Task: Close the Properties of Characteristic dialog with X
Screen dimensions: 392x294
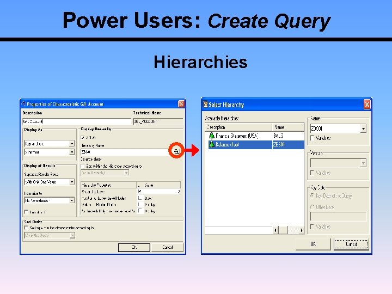Action: [x=181, y=104]
